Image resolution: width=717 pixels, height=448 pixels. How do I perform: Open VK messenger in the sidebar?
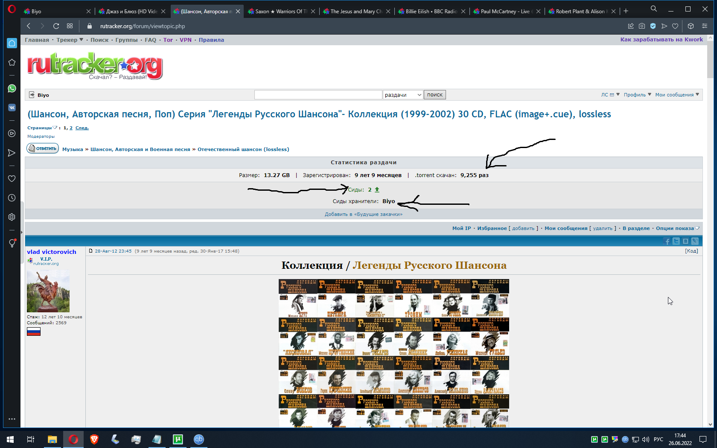pos(12,108)
